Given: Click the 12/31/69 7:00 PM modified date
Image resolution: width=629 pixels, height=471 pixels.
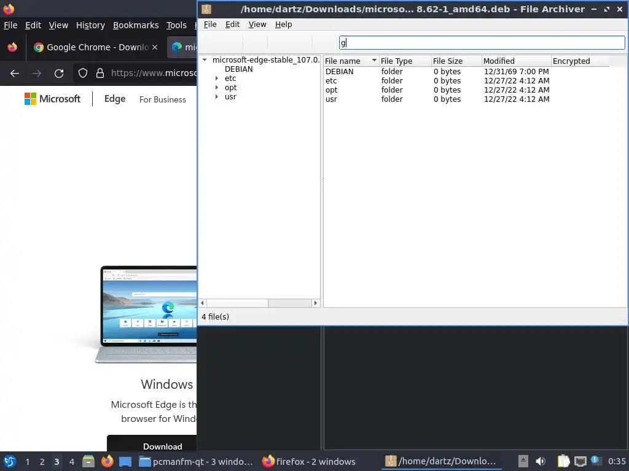Looking at the screenshot, I should (x=516, y=72).
